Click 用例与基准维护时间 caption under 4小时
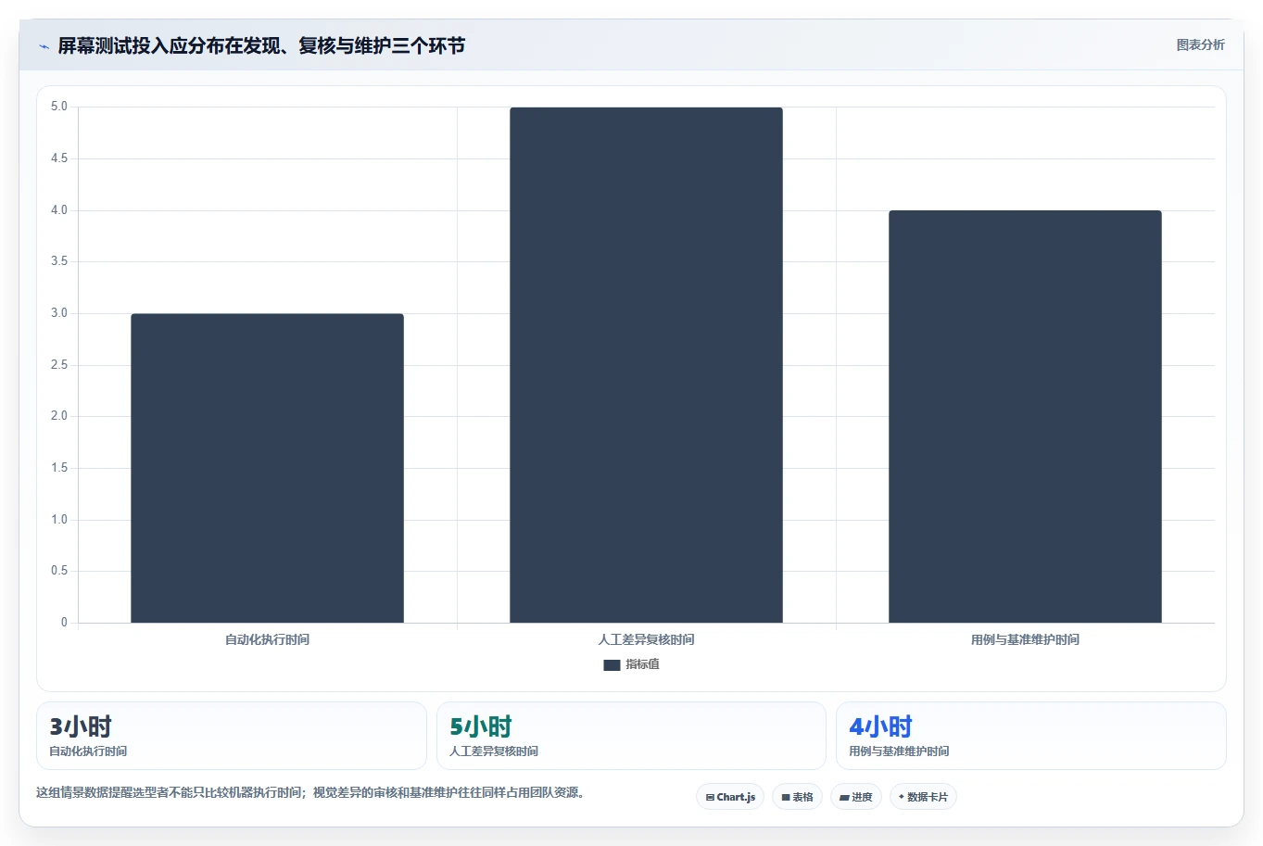Image resolution: width=1263 pixels, height=846 pixels. 899,751
